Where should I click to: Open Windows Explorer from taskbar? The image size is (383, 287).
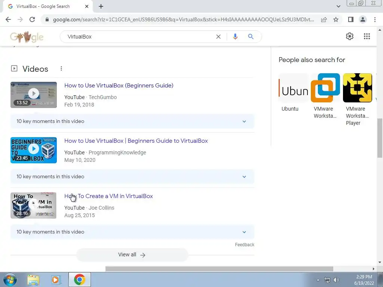33,280
